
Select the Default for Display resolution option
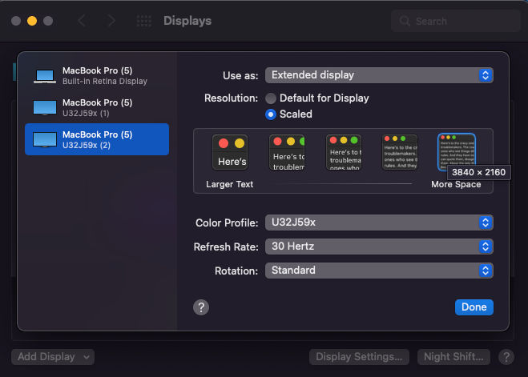[x=271, y=98]
